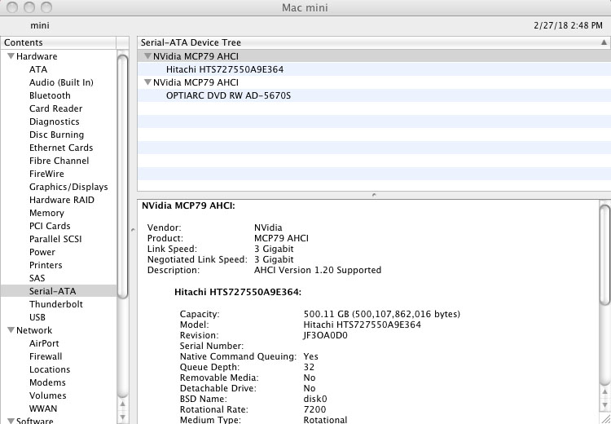Select the OPTIARC DVD RW AD-5670S row
The height and width of the screenshot is (424, 611).
point(374,95)
